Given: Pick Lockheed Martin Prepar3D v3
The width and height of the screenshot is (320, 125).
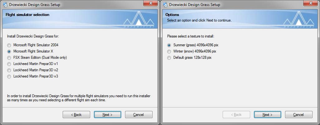Looking at the screenshot, I should click(9, 77).
